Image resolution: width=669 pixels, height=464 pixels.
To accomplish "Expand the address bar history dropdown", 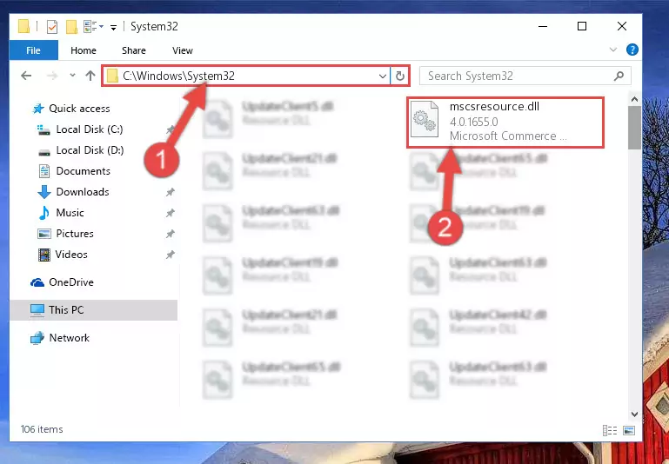I will coord(383,76).
